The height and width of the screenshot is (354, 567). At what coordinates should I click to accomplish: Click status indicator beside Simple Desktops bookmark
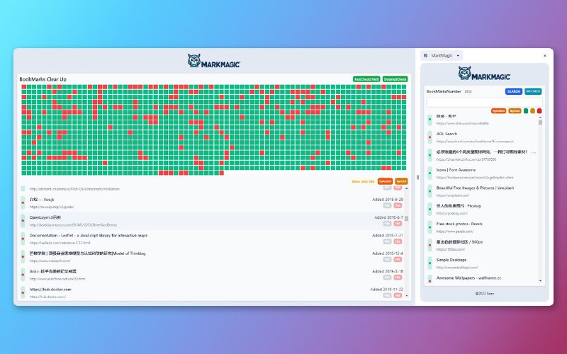430,264
